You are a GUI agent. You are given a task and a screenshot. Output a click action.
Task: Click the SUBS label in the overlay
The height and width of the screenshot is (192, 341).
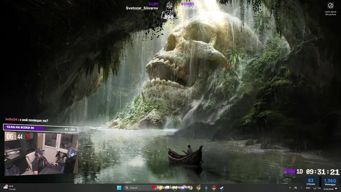(x=153, y=4)
